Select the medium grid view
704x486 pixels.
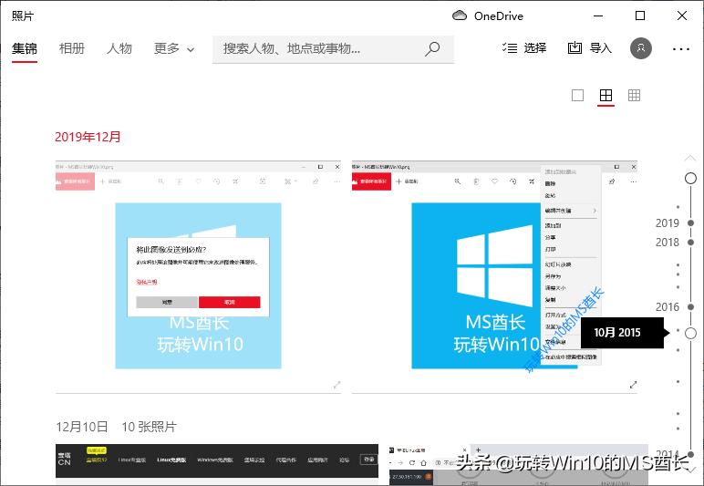(606, 95)
